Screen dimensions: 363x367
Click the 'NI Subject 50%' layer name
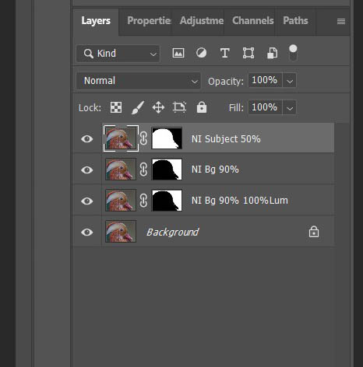[226, 139]
